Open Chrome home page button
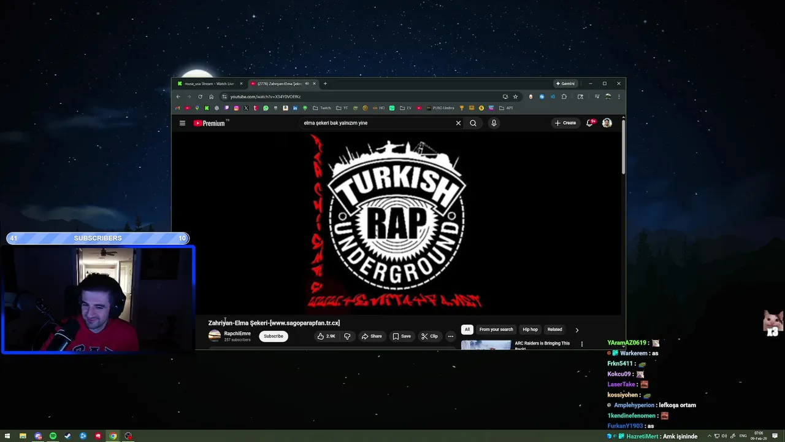Viewport: 785px width, 442px height. click(x=211, y=96)
